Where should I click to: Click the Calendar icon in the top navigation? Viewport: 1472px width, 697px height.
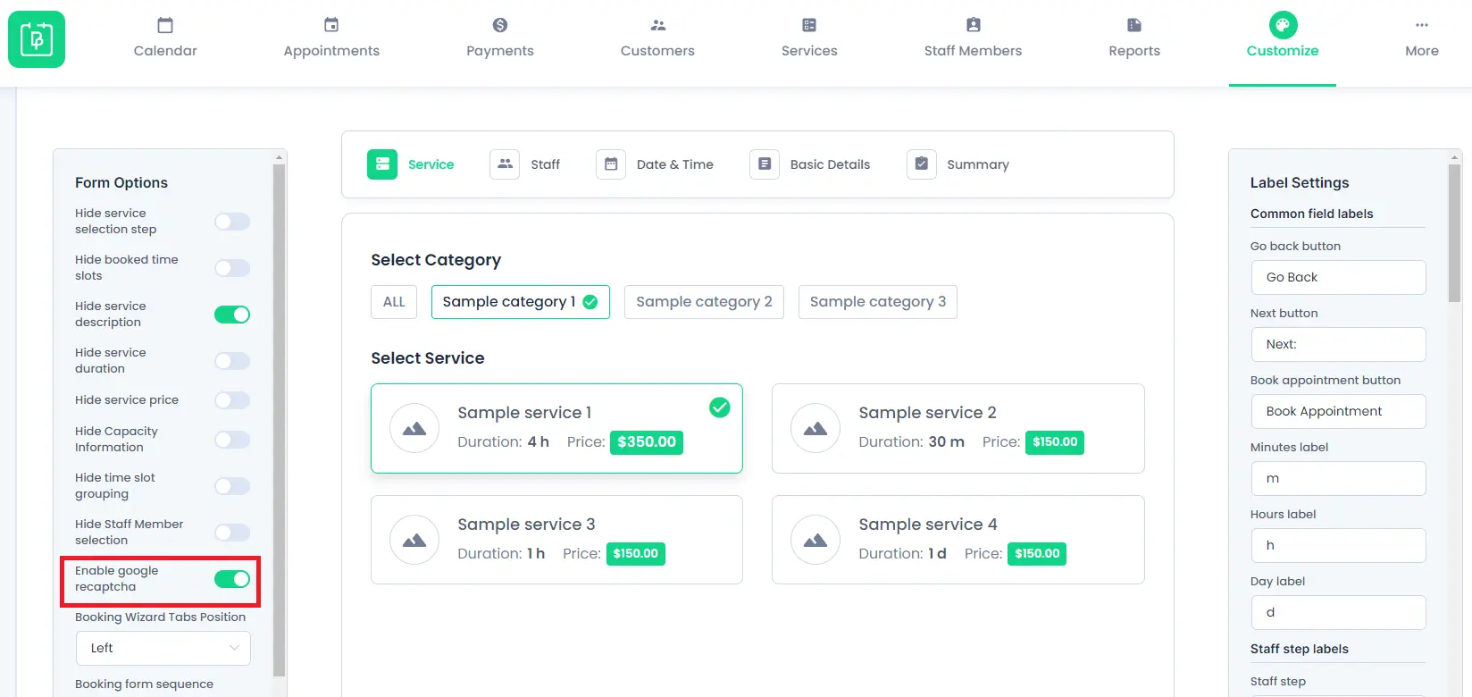click(165, 25)
